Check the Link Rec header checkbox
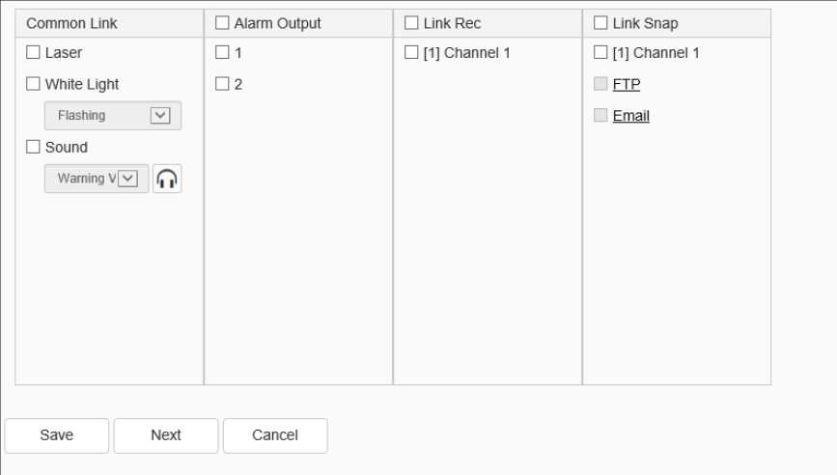 (x=411, y=23)
